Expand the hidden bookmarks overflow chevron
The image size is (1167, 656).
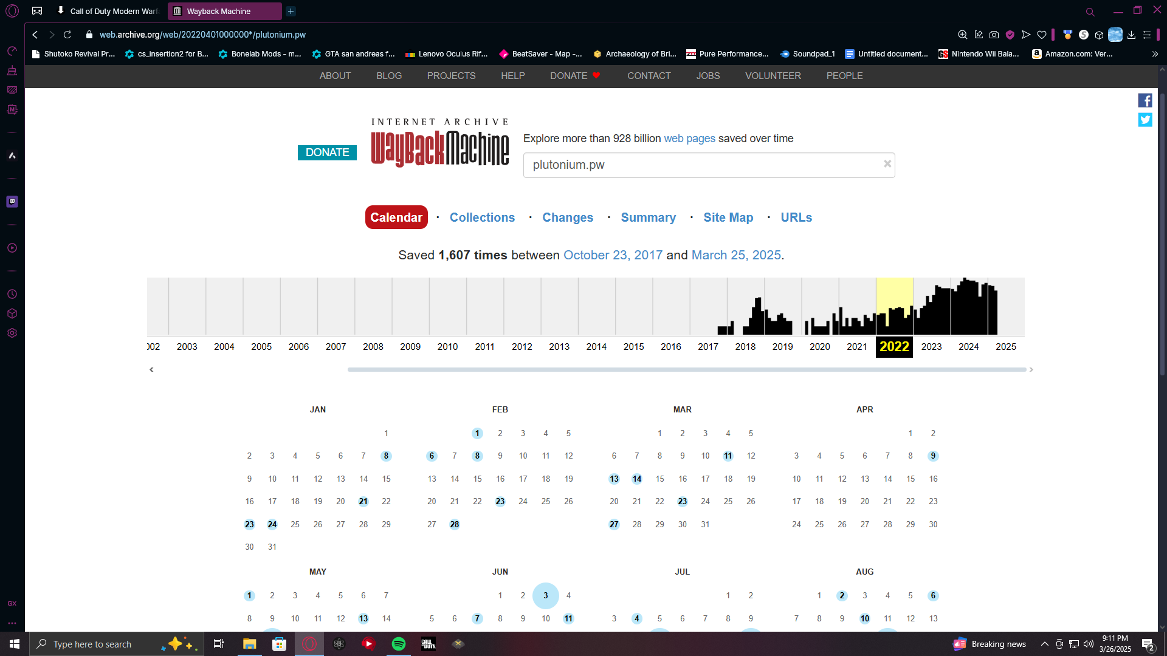point(1155,54)
